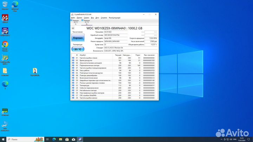This screenshot has height=142, width=253.
Task: Open File Explorer from the taskbar
Action: click(60, 139)
